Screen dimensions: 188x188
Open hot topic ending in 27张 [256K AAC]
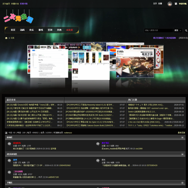coord(146,105)
